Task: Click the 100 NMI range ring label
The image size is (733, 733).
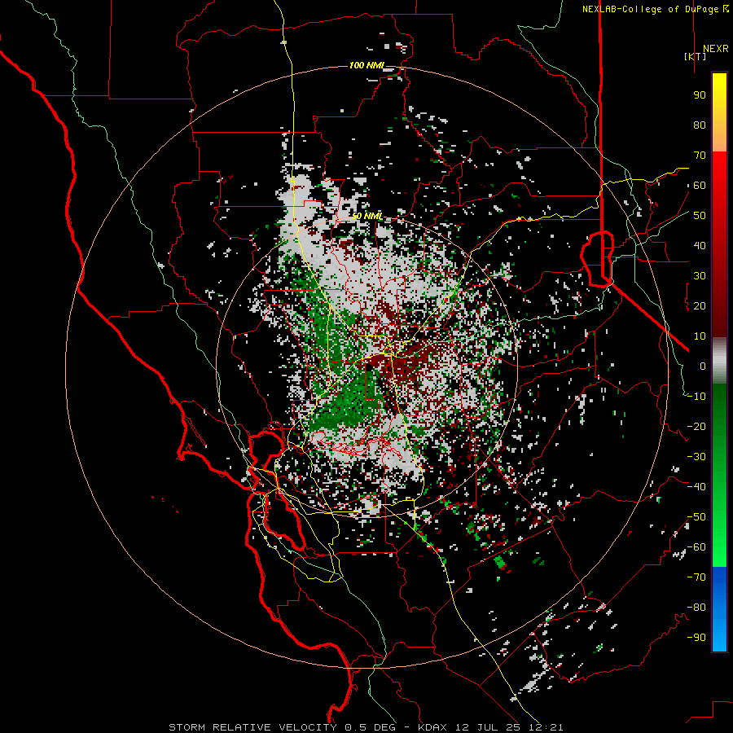Action: tap(366, 65)
